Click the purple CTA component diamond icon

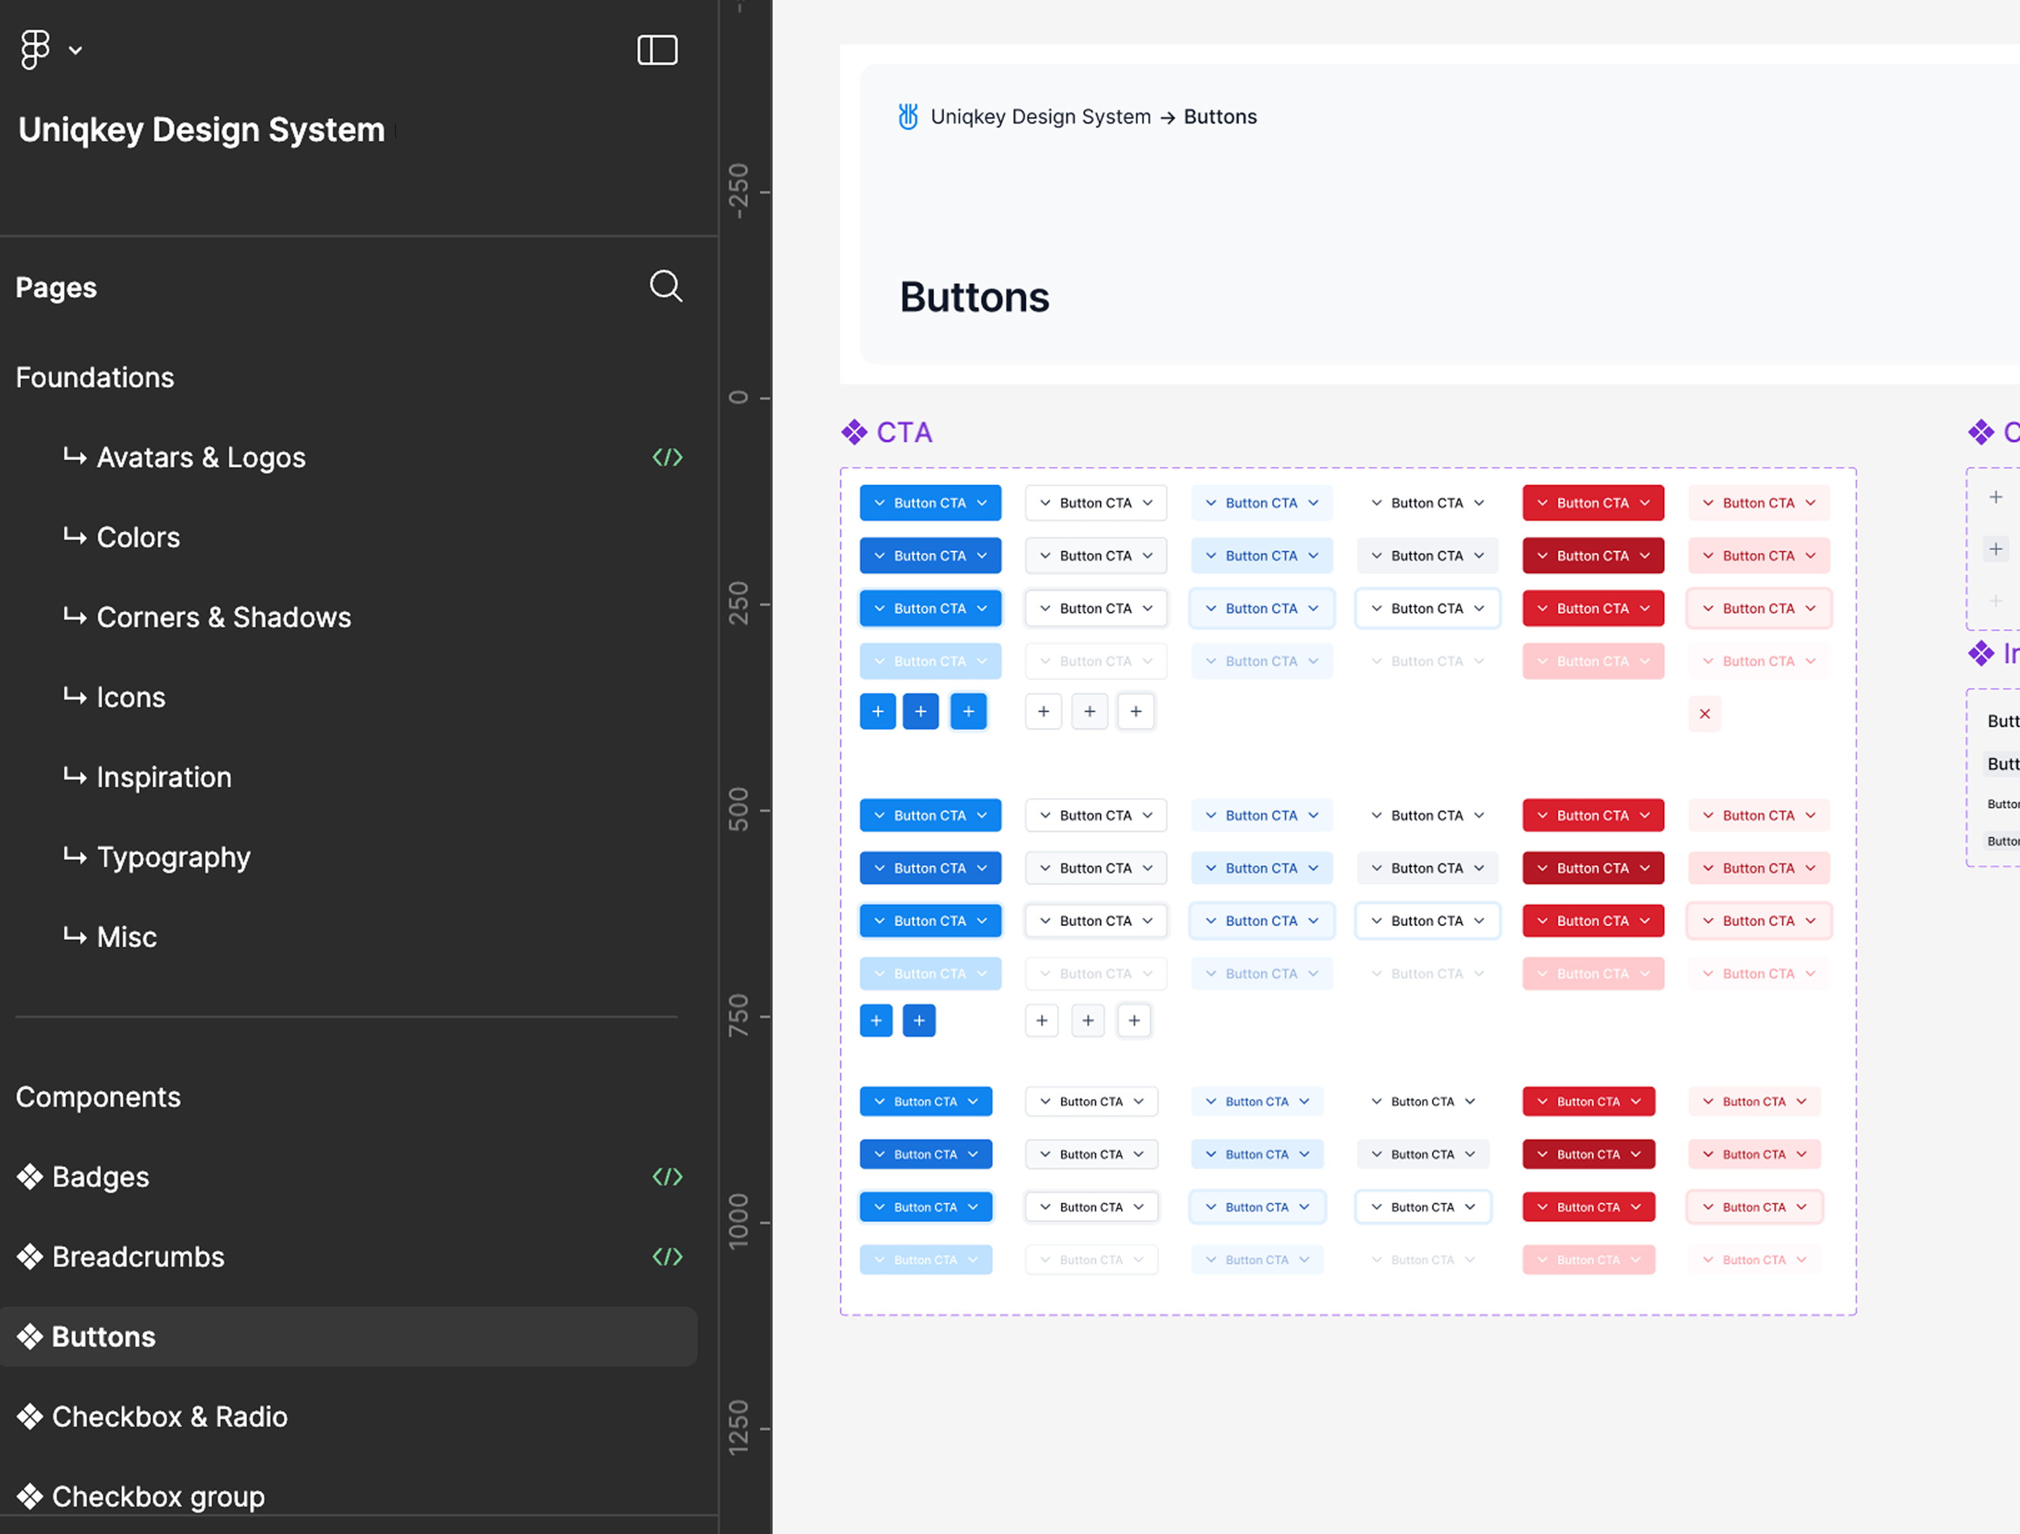tap(854, 433)
